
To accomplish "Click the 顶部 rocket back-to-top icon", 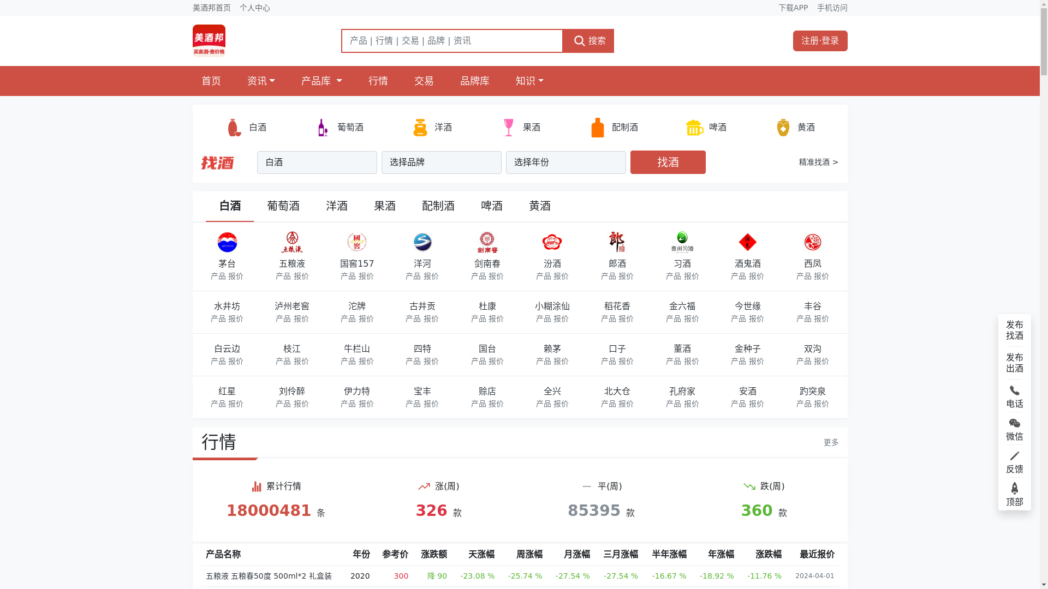I will tap(1014, 489).
